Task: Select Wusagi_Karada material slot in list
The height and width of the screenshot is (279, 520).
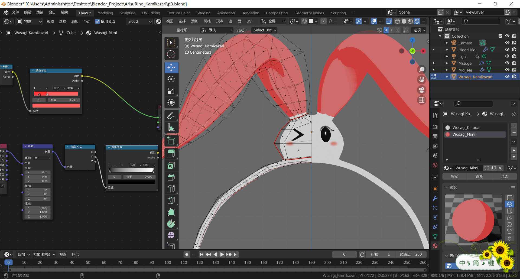Action: (x=466, y=128)
